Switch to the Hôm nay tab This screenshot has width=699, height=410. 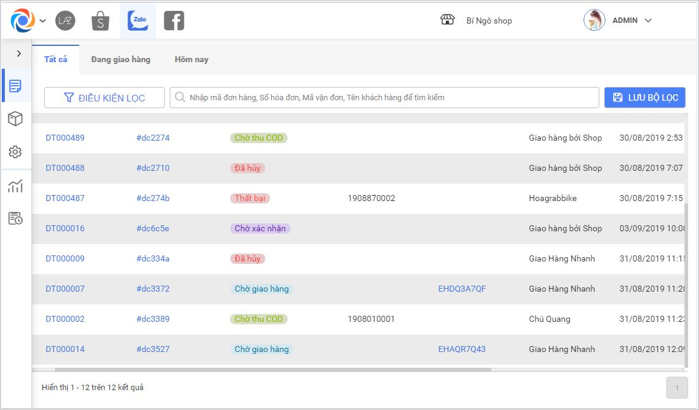[x=192, y=59]
